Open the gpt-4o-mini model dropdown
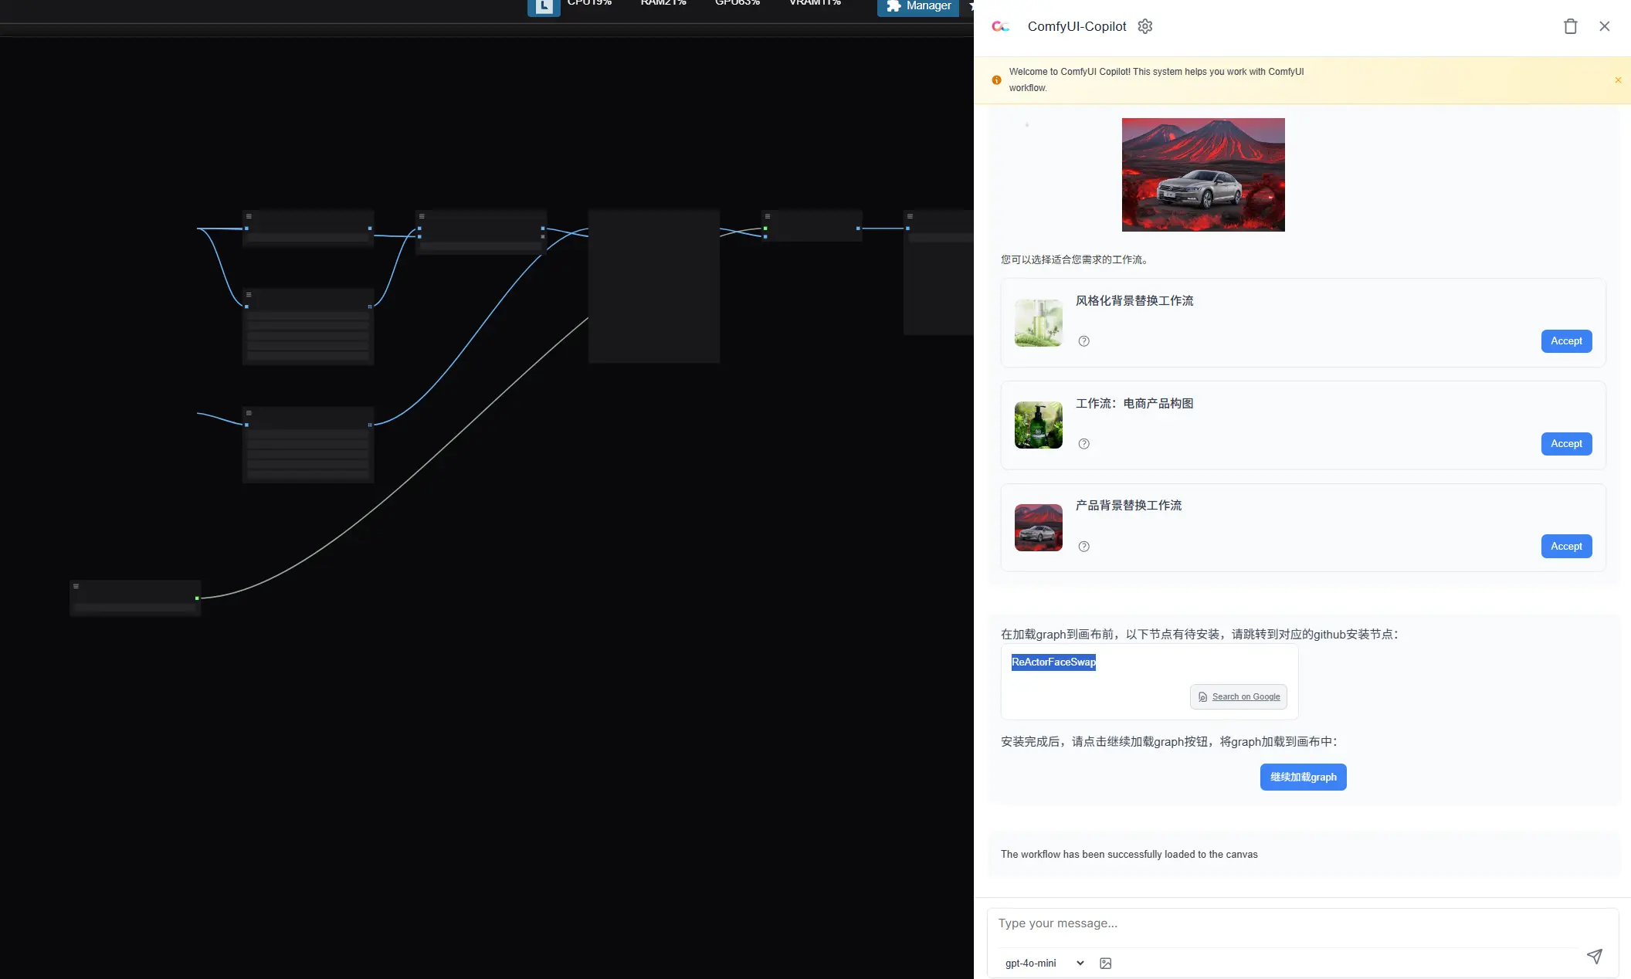 click(x=1044, y=963)
